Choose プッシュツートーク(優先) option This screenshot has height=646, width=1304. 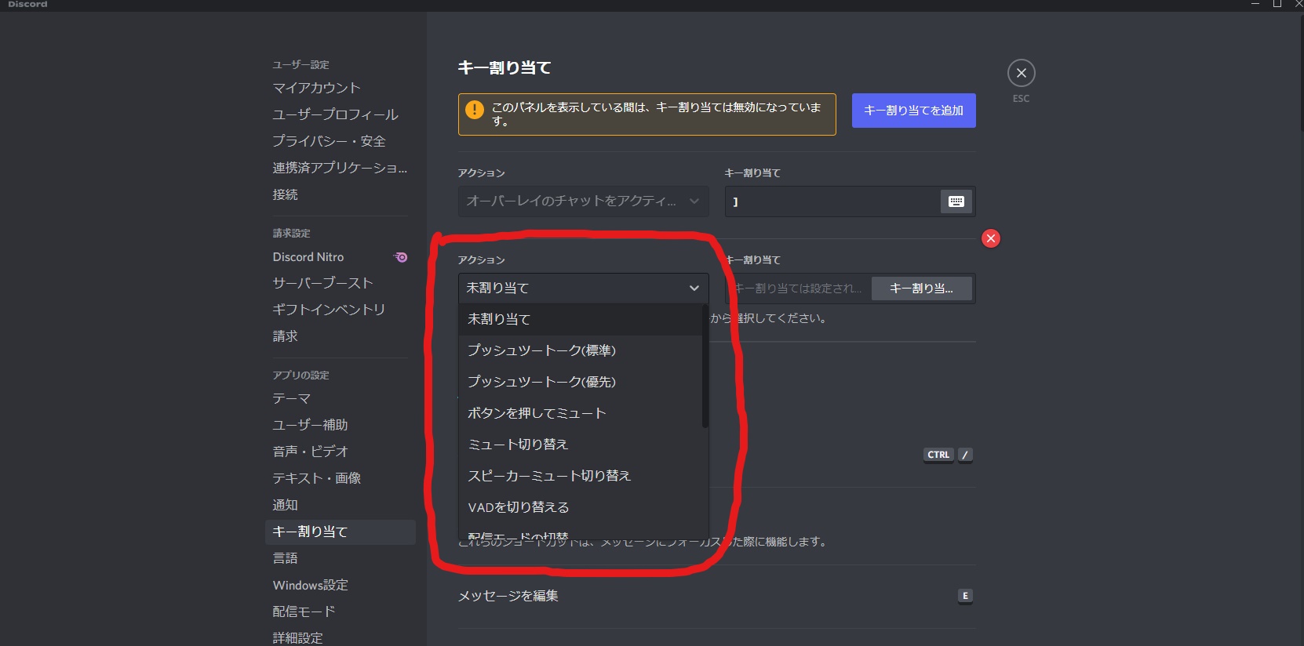click(x=541, y=382)
